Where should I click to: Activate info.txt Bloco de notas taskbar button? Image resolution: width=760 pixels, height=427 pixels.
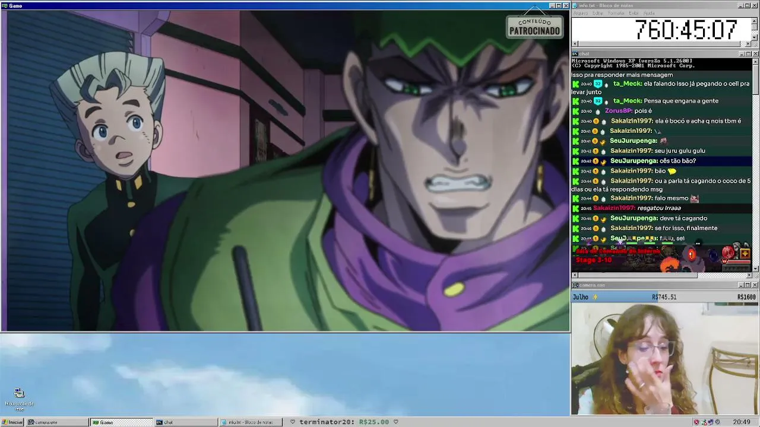pyautogui.click(x=251, y=422)
